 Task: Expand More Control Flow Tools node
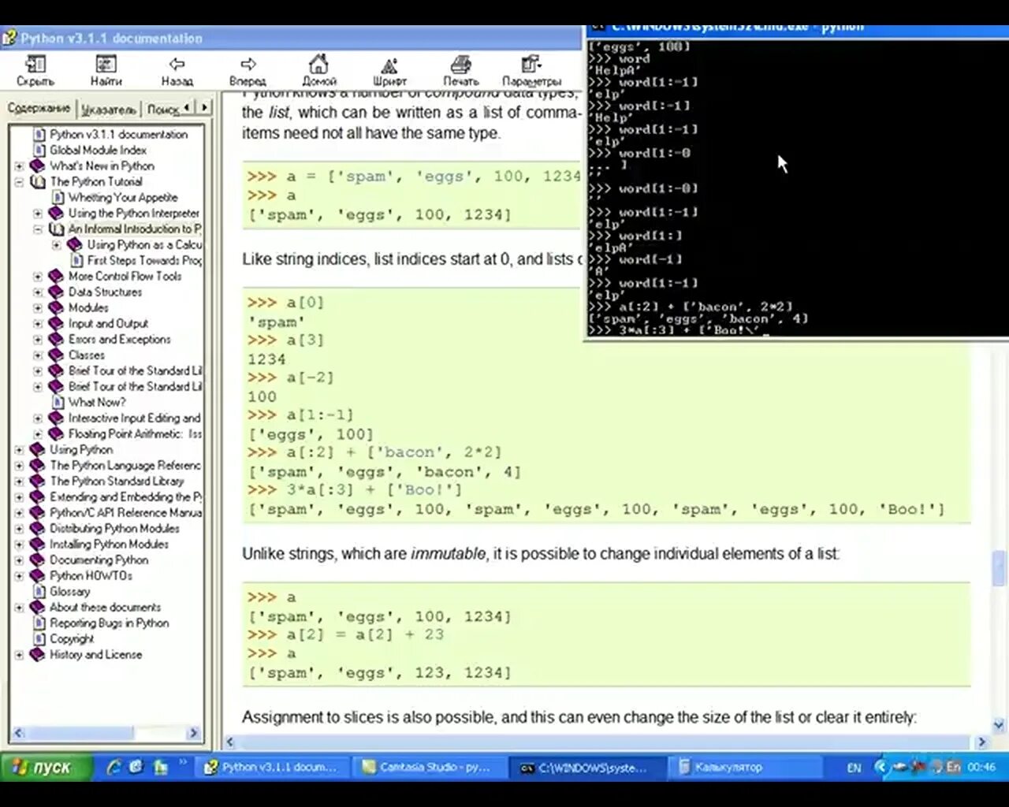pos(38,276)
